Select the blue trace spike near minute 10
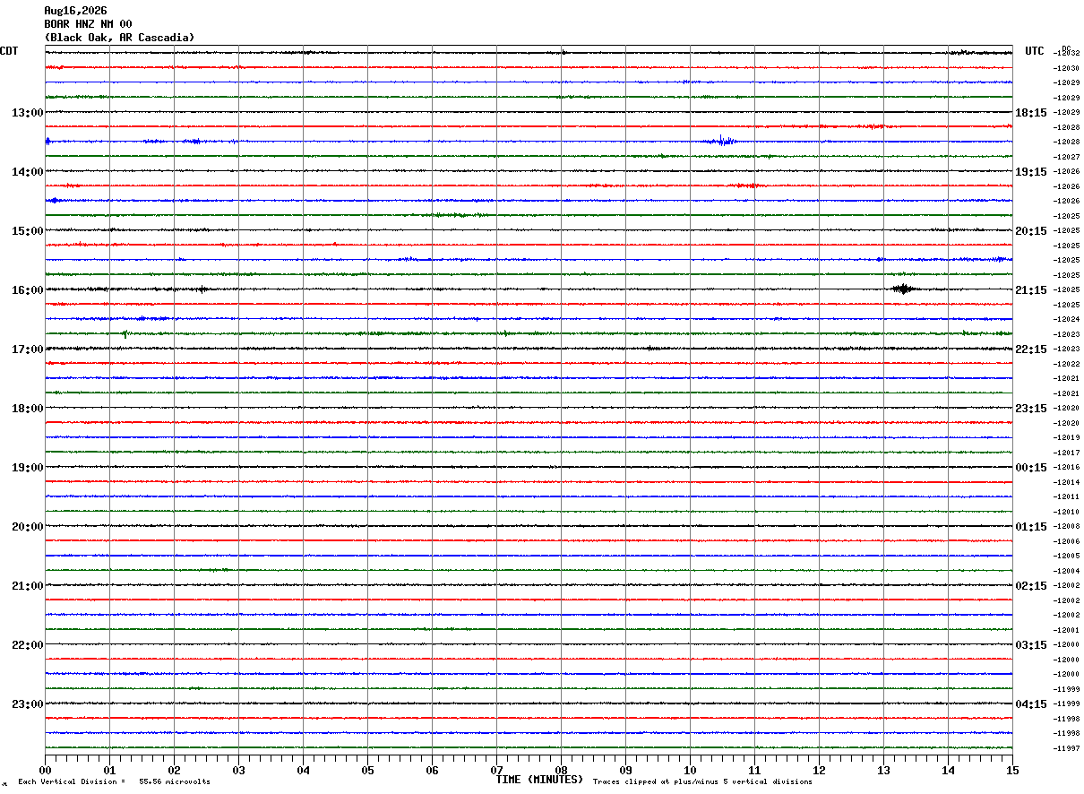 [x=722, y=140]
